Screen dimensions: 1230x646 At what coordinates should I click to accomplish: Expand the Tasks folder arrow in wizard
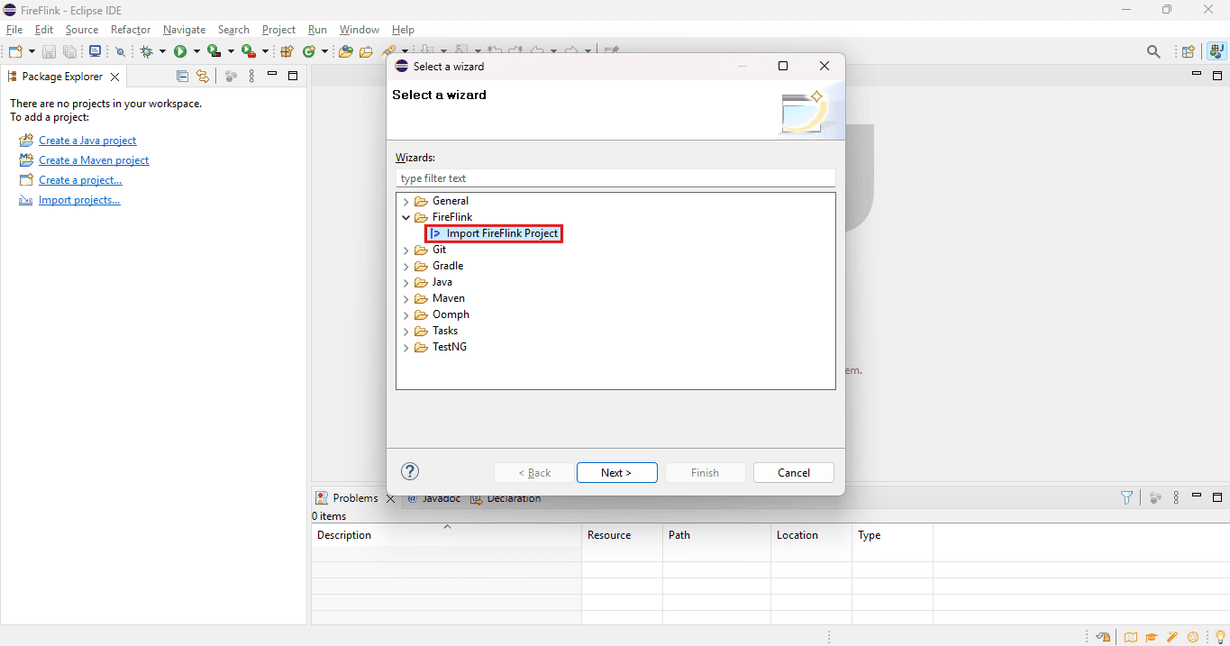click(x=405, y=331)
